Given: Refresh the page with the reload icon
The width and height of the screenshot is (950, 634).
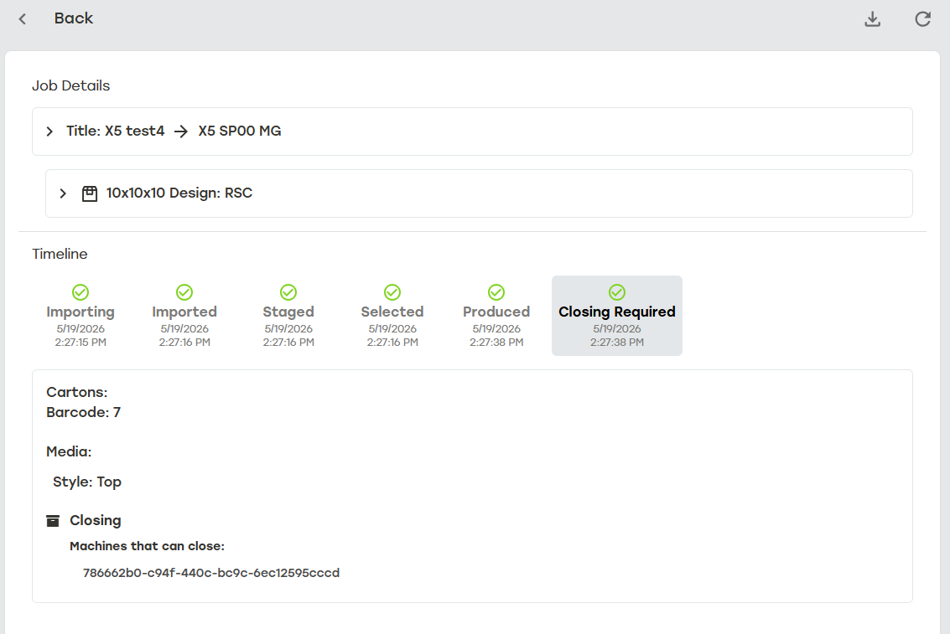Looking at the screenshot, I should [x=922, y=18].
